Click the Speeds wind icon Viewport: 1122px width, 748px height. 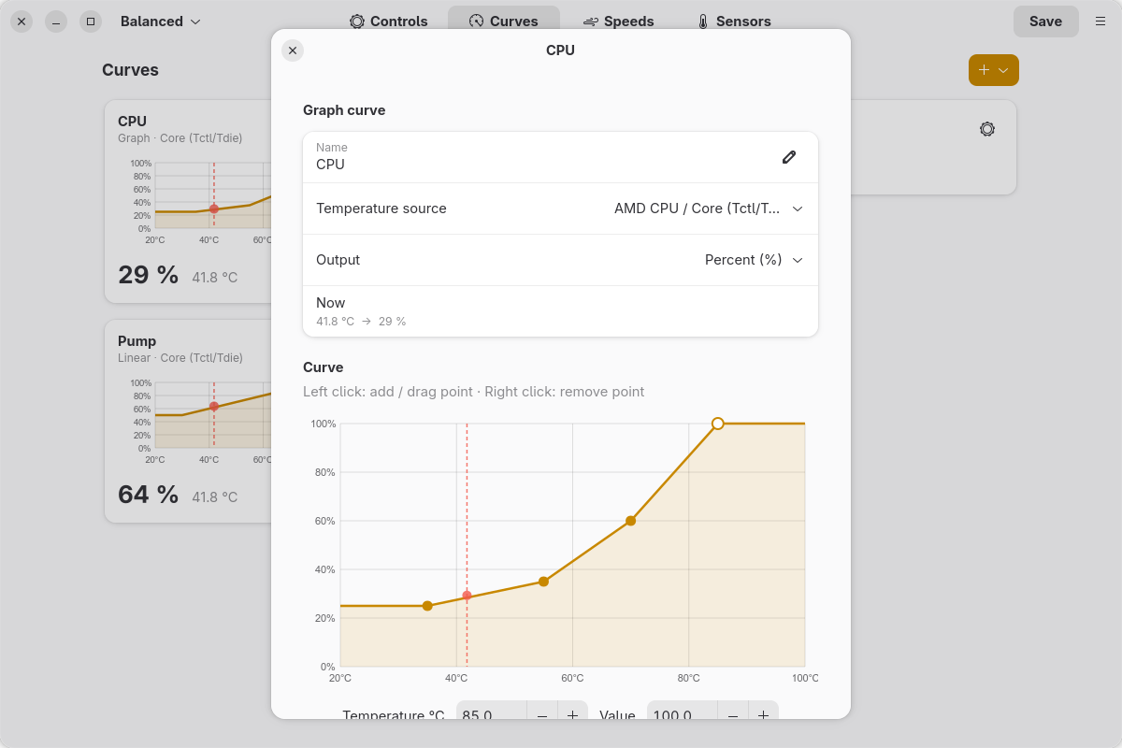point(591,22)
